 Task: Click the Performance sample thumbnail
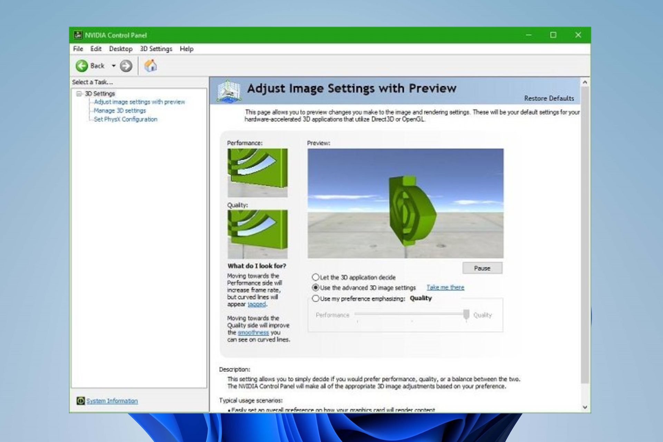pos(258,173)
